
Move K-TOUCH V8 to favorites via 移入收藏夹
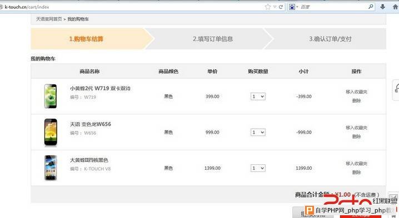[356, 164]
